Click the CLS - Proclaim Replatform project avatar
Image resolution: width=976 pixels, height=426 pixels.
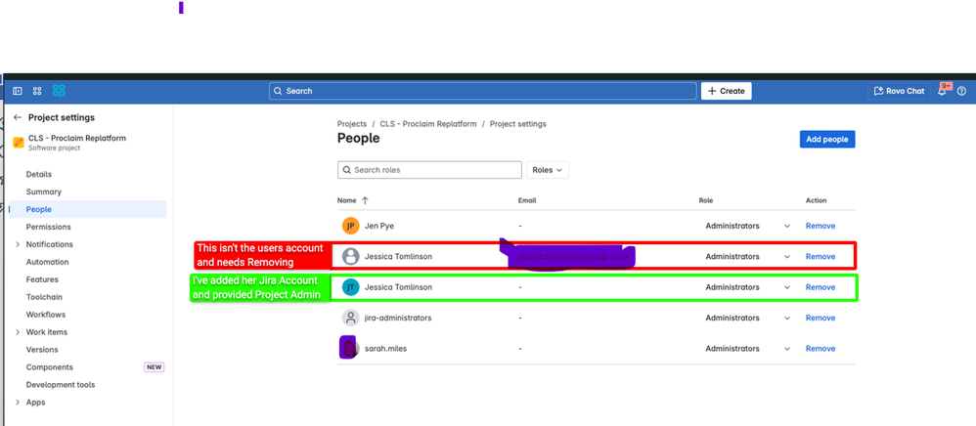(19, 143)
